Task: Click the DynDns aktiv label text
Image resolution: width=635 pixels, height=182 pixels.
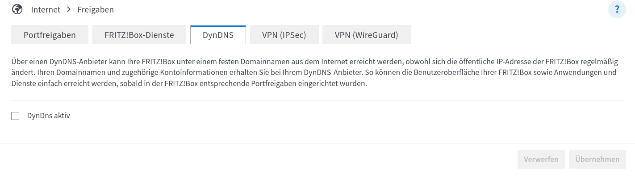Action: 49,116
